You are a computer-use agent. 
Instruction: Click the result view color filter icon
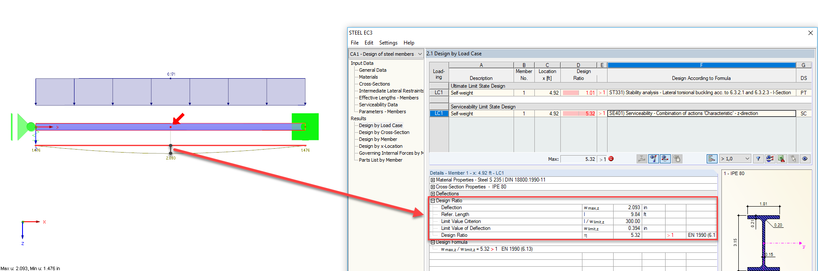pos(770,159)
